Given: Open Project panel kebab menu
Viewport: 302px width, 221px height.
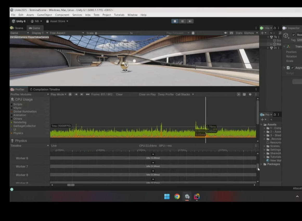Looking at the screenshot, I should point(278,115).
